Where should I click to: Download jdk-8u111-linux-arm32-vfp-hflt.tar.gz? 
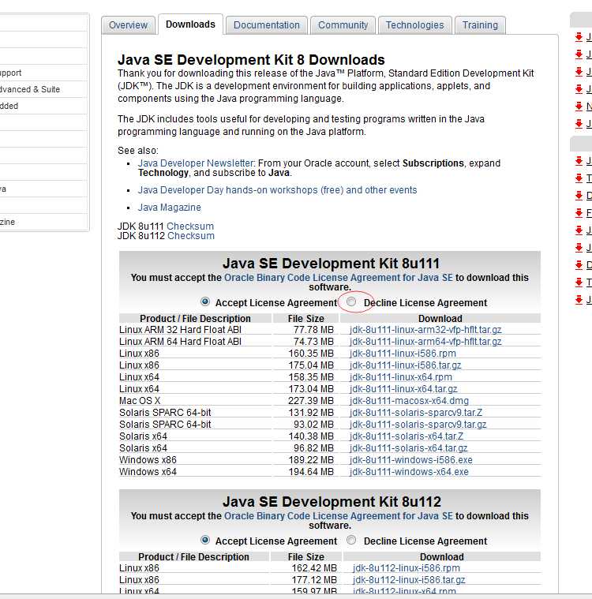(425, 330)
